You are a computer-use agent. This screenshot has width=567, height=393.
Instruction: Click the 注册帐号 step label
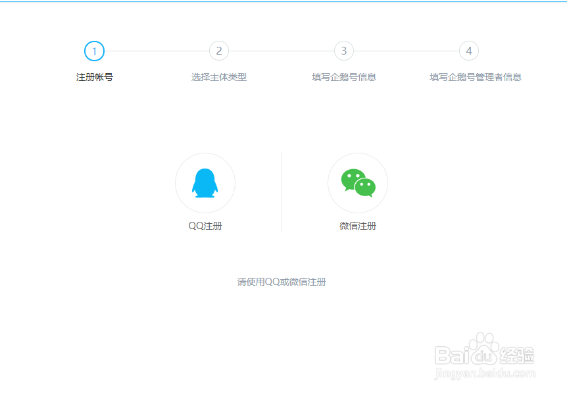pos(94,77)
